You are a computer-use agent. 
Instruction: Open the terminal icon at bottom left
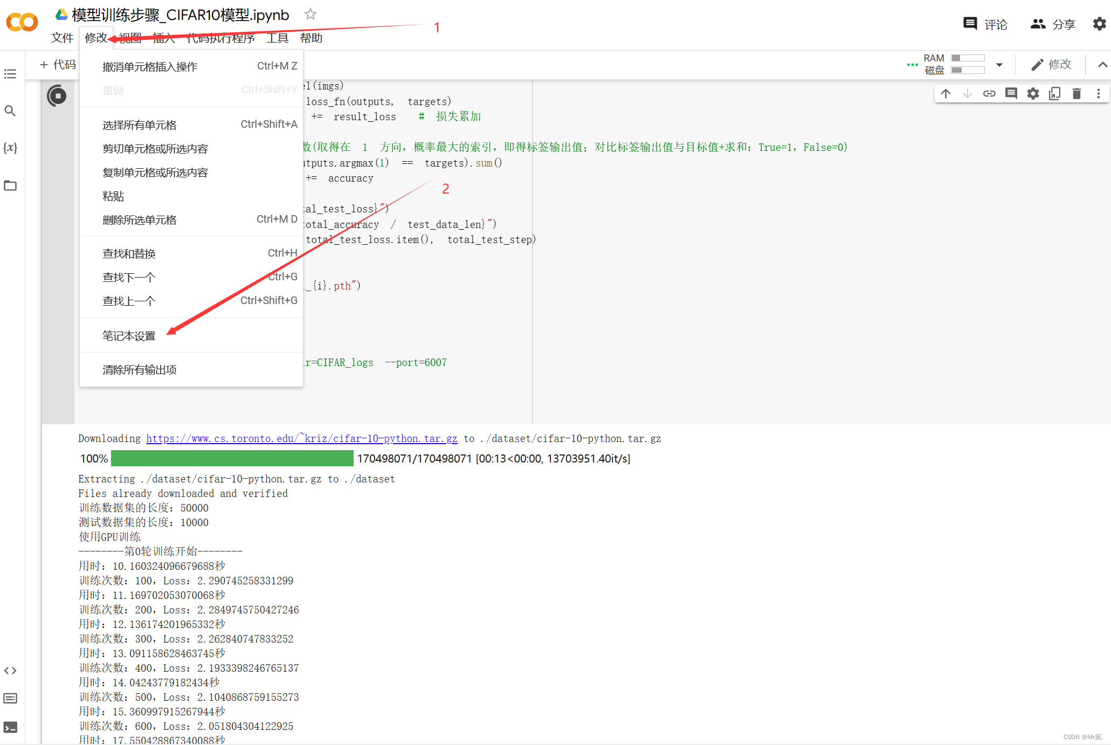point(10,727)
